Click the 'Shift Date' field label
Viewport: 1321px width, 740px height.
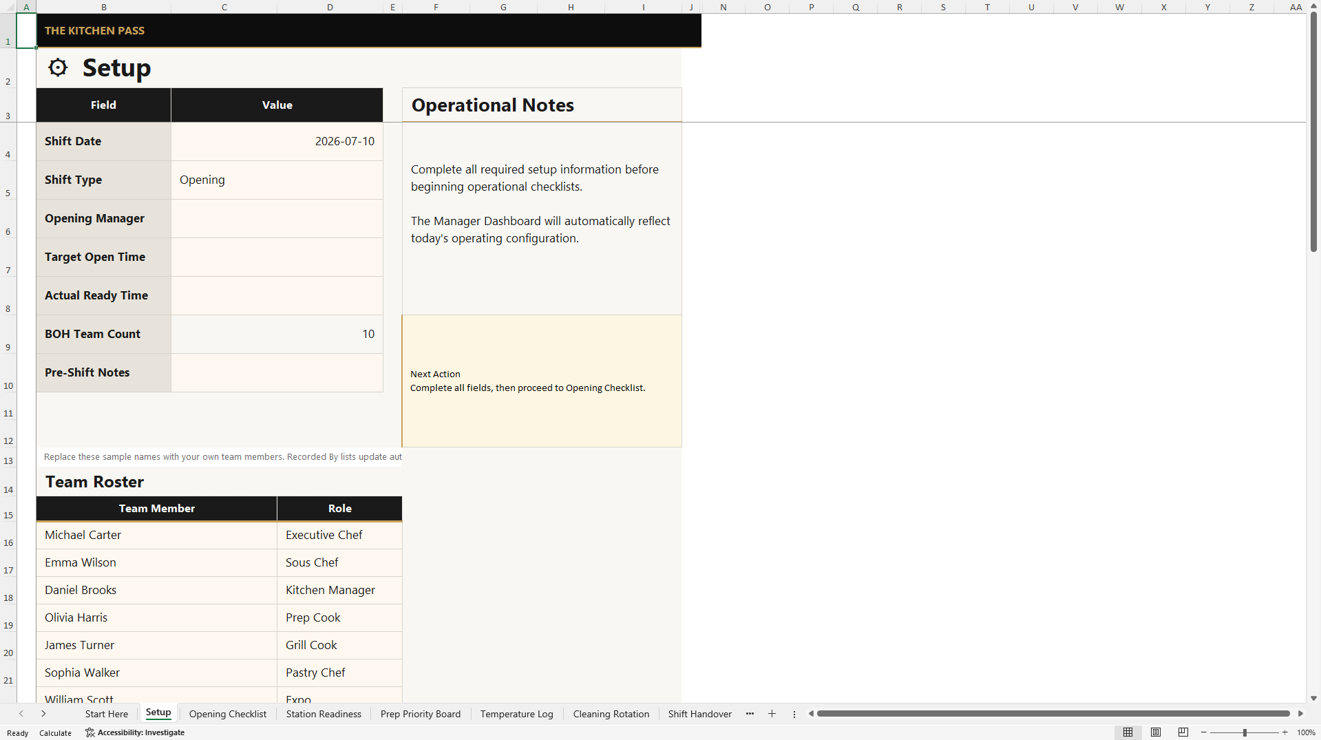(x=103, y=142)
